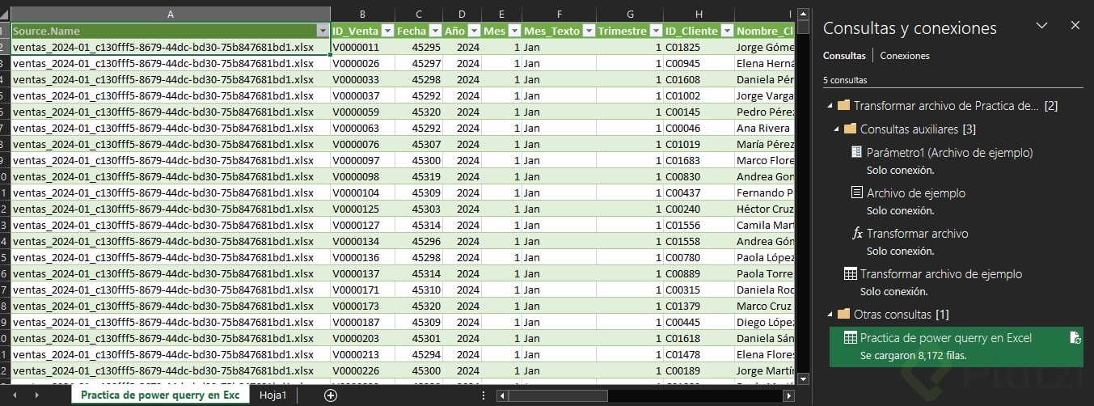Open the Mes column filter dropdown

click(514, 32)
